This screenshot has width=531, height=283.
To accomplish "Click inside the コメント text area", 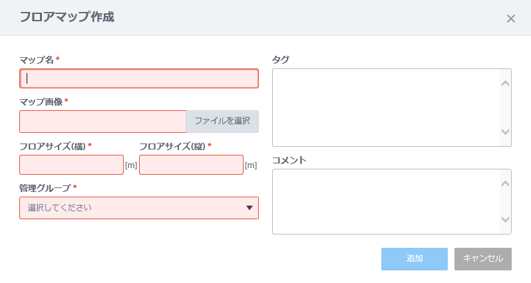I will pyautogui.click(x=386, y=201).
